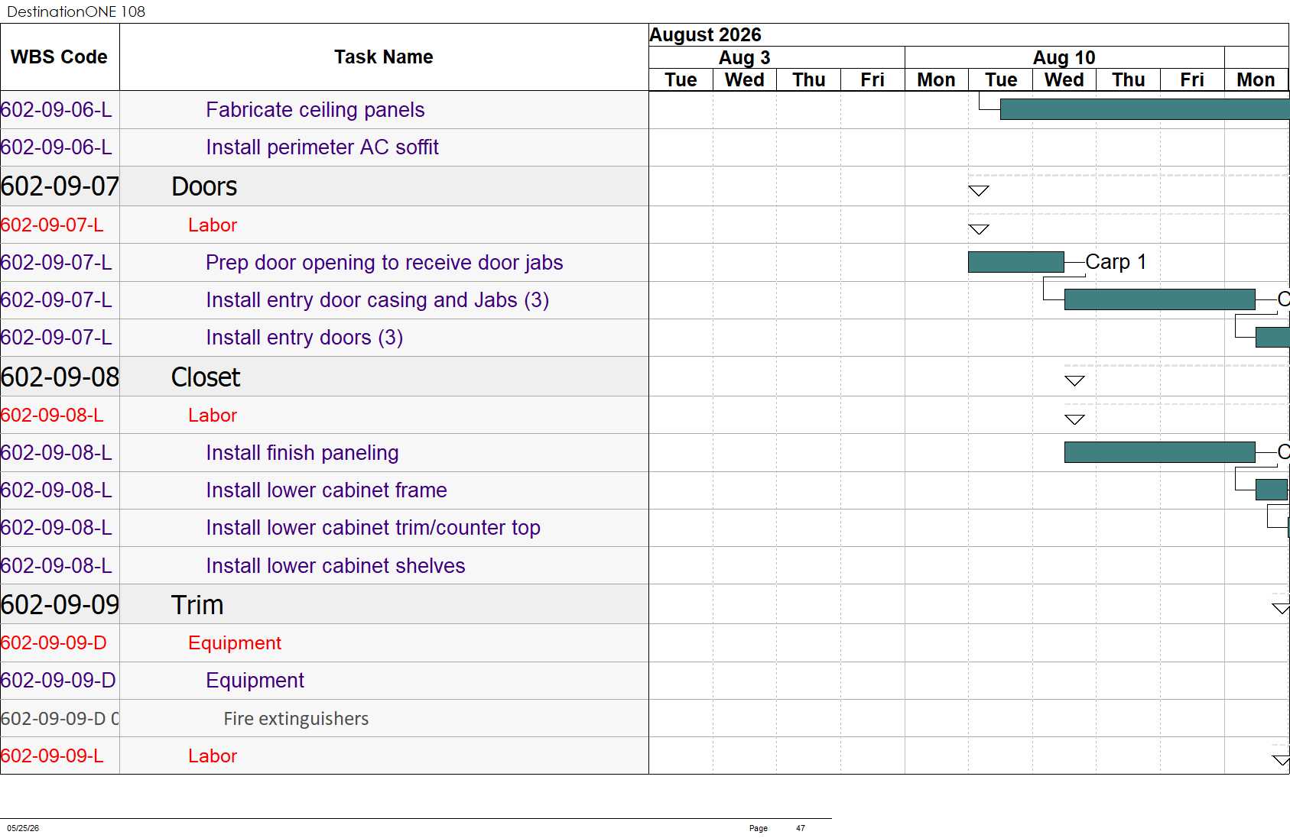Screen dimensions: 1290x838
Task: Click the Install finish paneling Gantt bar
Action: (x=1160, y=452)
